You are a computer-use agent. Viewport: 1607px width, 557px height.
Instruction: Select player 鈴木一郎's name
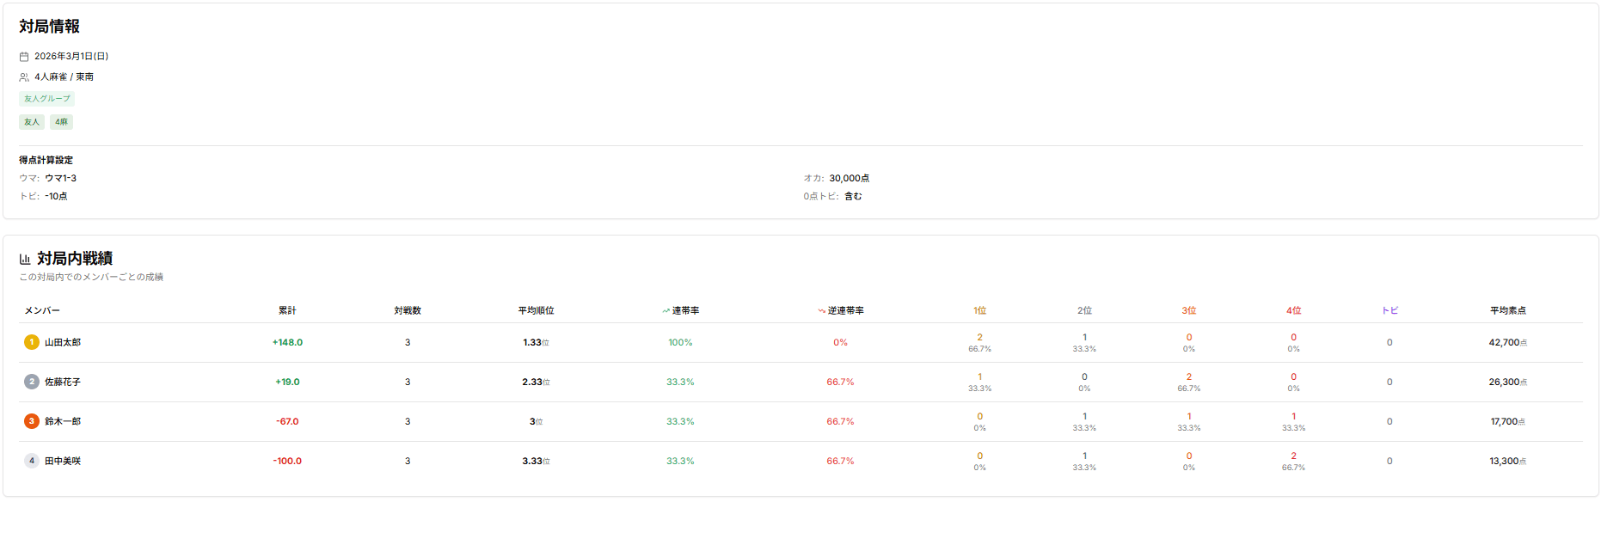click(x=63, y=421)
